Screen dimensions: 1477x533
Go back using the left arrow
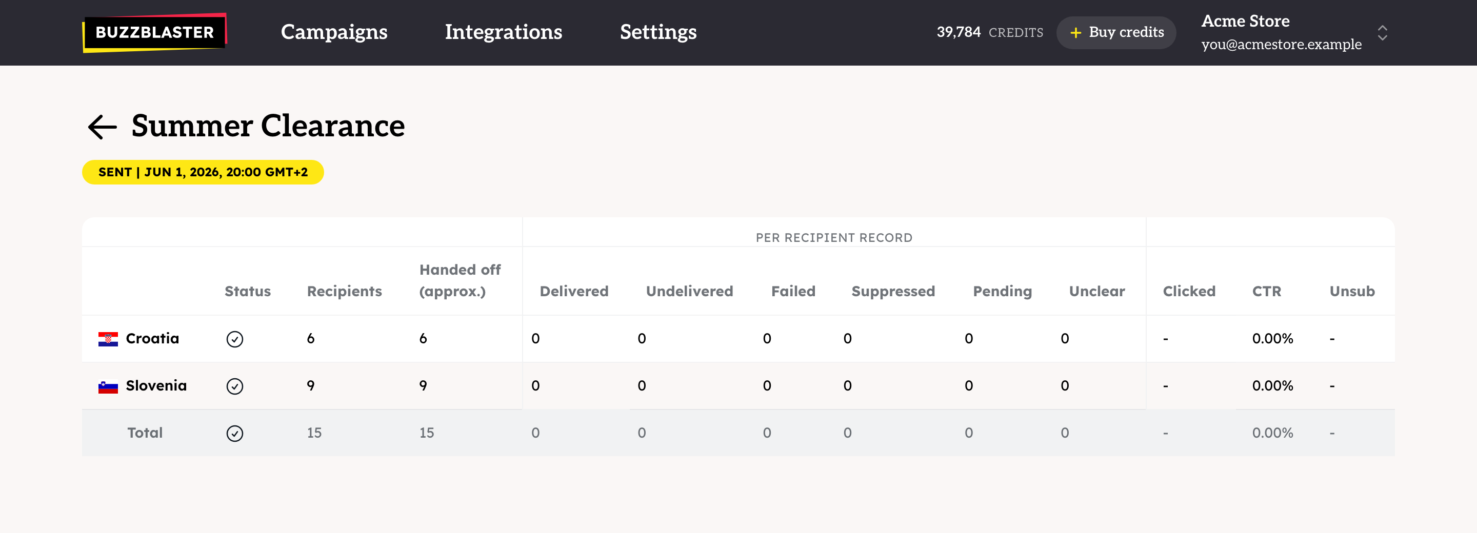click(102, 127)
